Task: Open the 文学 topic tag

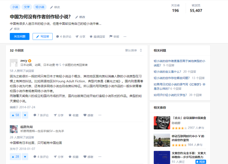Action: coord(27,7)
